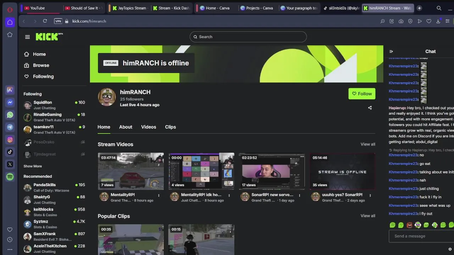This screenshot has width=454, height=255.
Task: Take a snapshot with camera icon
Action: point(401,21)
